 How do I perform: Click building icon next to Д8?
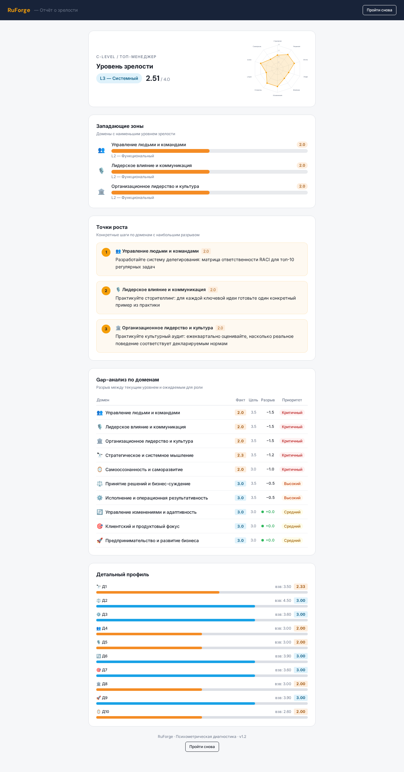(98, 684)
